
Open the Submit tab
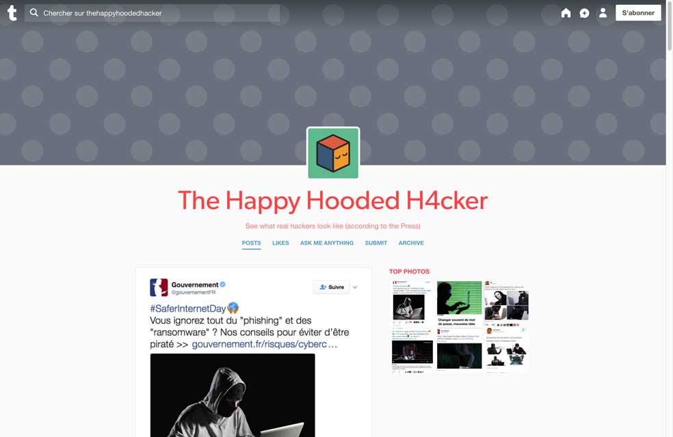click(x=376, y=243)
